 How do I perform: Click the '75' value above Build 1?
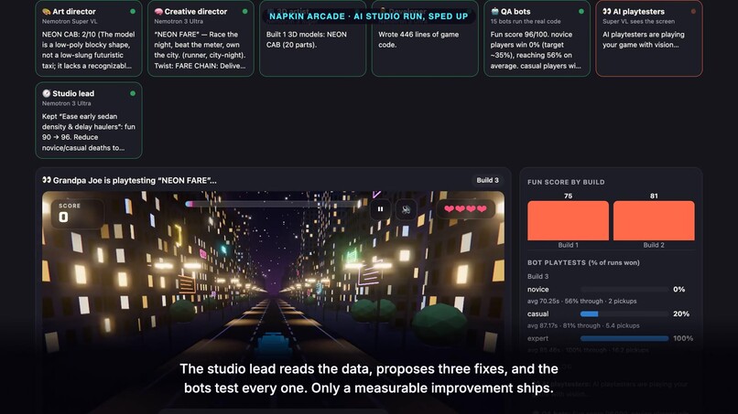point(568,196)
